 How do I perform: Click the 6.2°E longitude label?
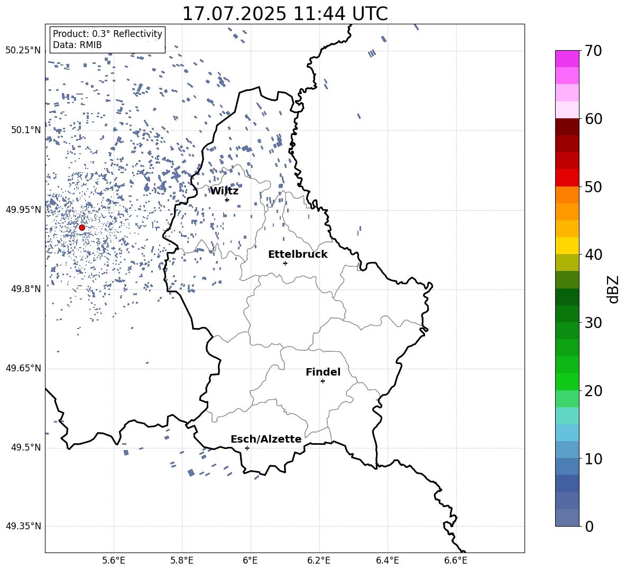(319, 560)
